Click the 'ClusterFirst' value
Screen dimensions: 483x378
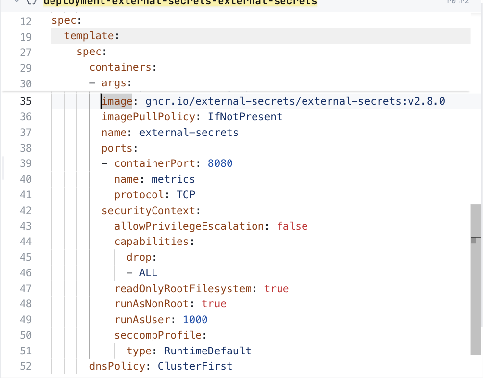point(195,366)
